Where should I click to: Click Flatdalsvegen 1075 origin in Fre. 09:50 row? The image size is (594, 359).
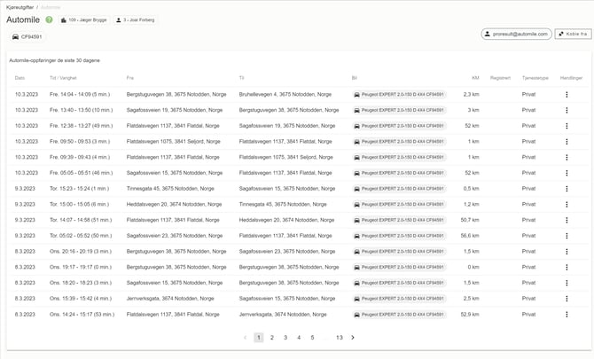point(174,142)
